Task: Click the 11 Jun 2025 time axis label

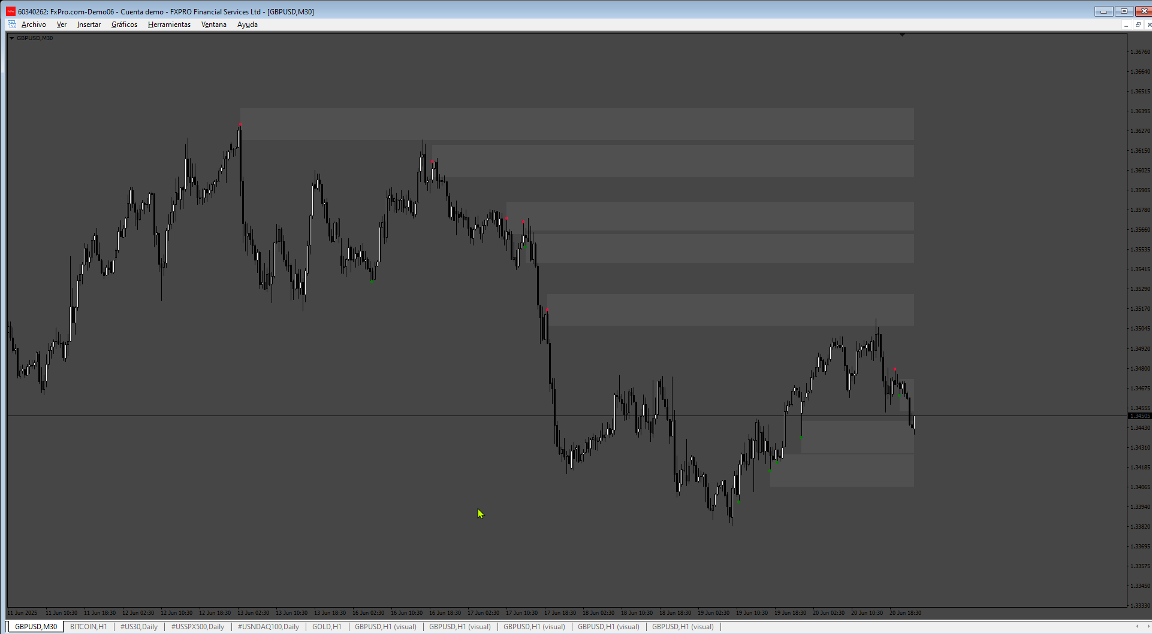Action: pyautogui.click(x=22, y=613)
